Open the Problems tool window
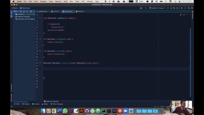Viewport: 204px width, 115px height. [26, 104]
